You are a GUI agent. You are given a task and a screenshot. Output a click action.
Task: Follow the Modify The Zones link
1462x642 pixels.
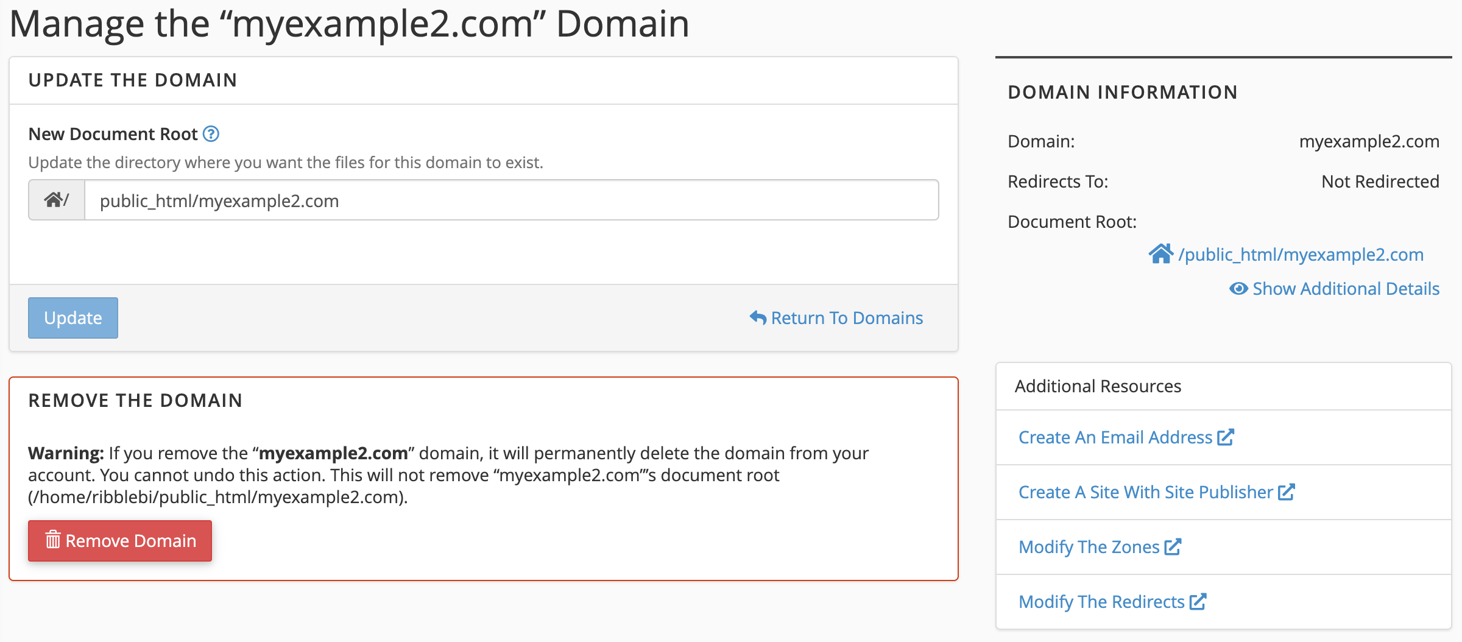pyautogui.click(x=1089, y=547)
